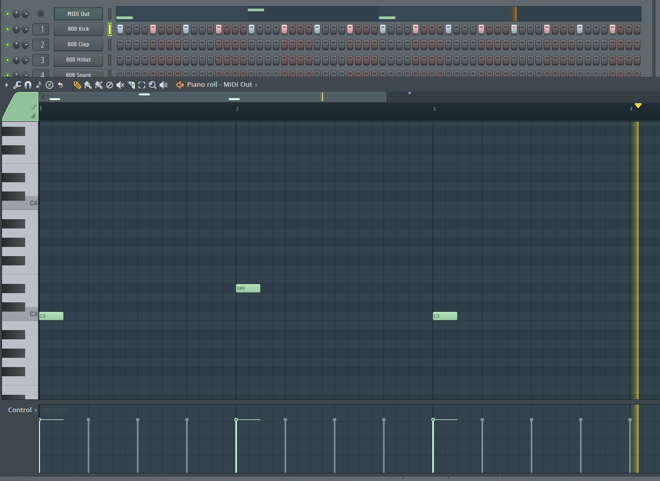Select the dashed-square Select tool
The width and height of the screenshot is (660, 481).
[142, 85]
